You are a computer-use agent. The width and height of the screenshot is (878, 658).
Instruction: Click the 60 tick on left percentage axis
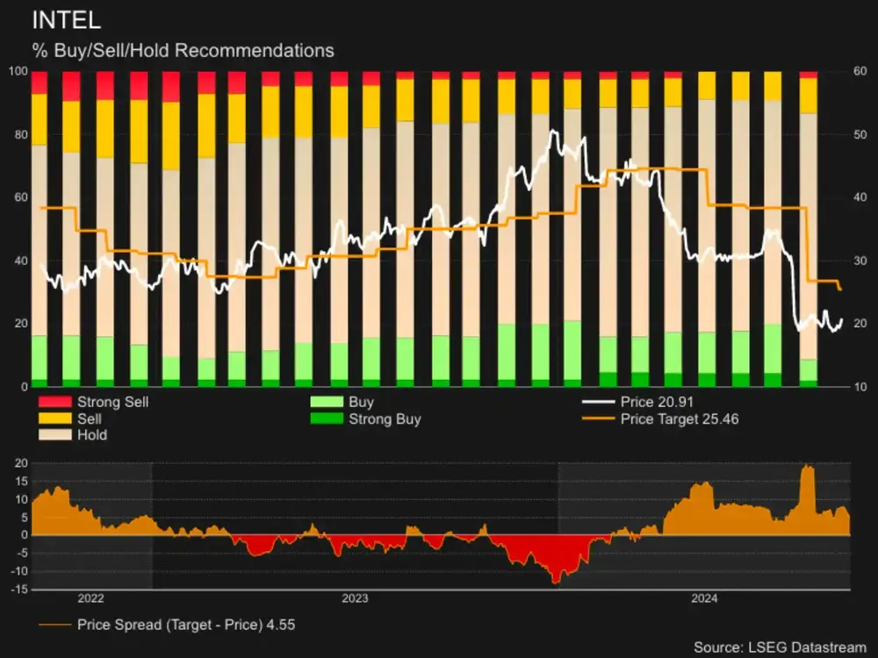pyautogui.click(x=21, y=197)
